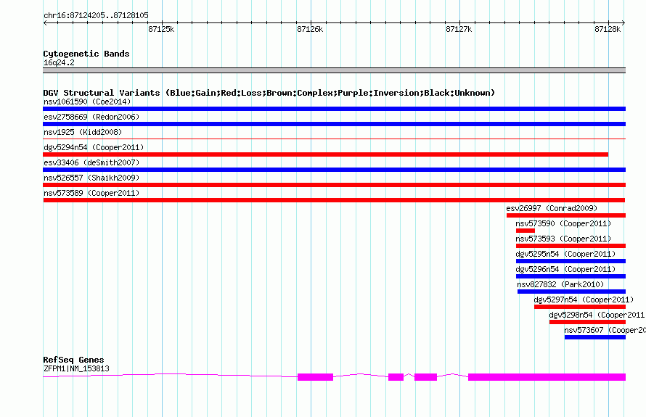Image resolution: width=646 pixels, height=417 pixels.
Task: Select the dgv5296n54 (Cooper2011) blue bar
Action: point(571,276)
